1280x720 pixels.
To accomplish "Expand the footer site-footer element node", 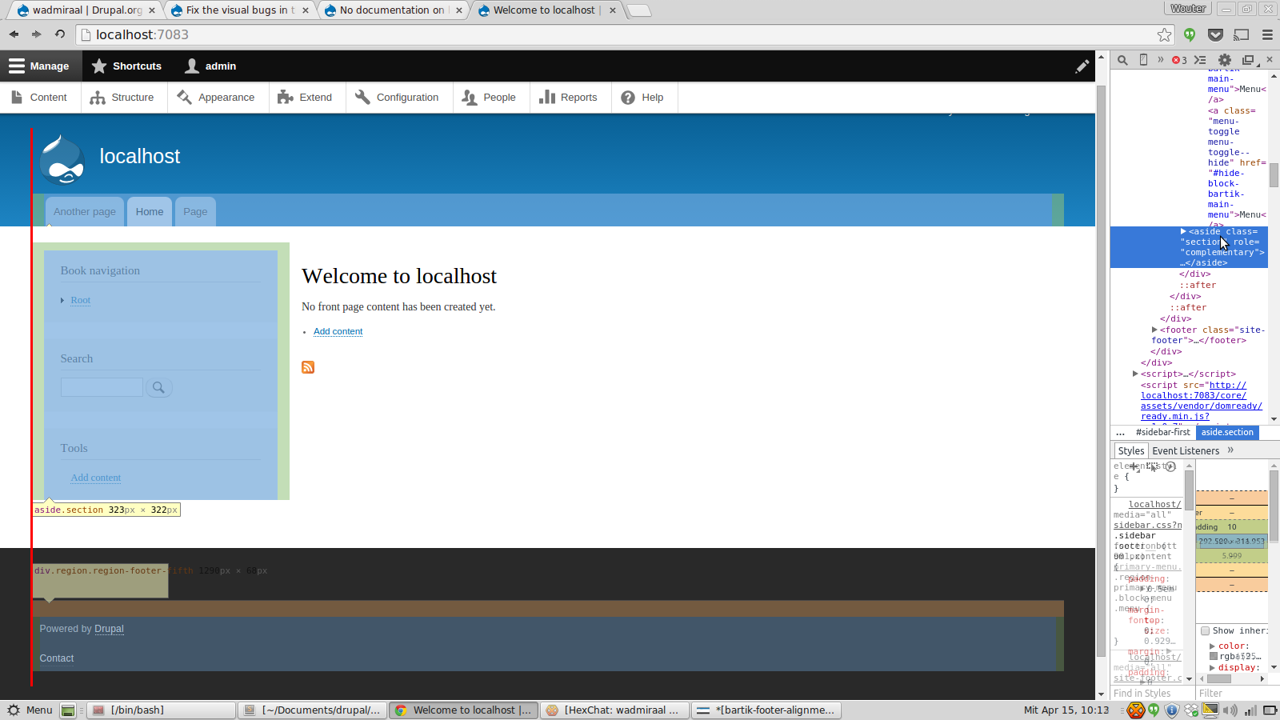I will coord(1154,330).
